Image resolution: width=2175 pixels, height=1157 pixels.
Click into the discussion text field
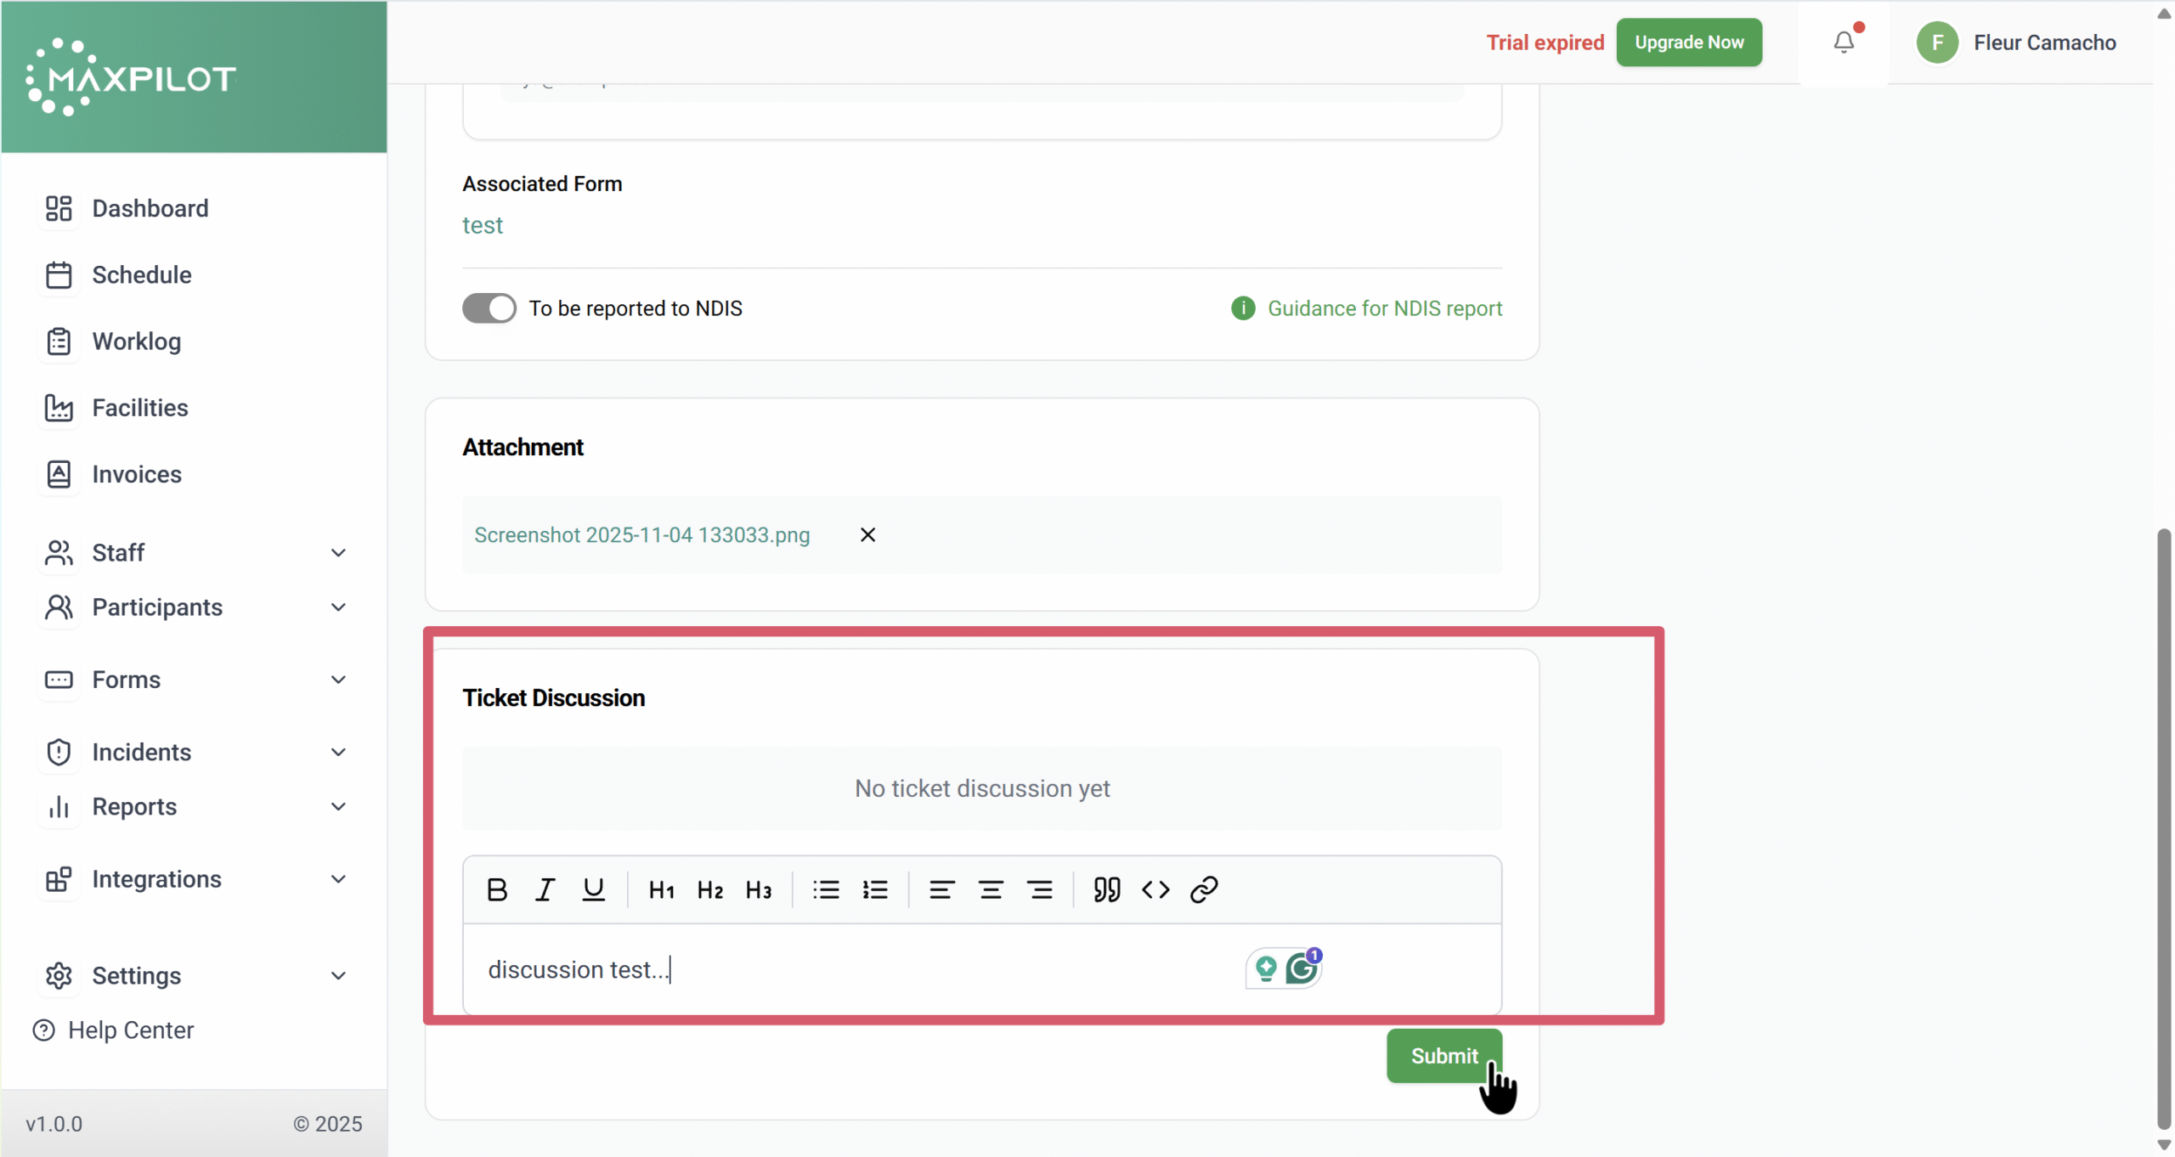(x=850, y=969)
